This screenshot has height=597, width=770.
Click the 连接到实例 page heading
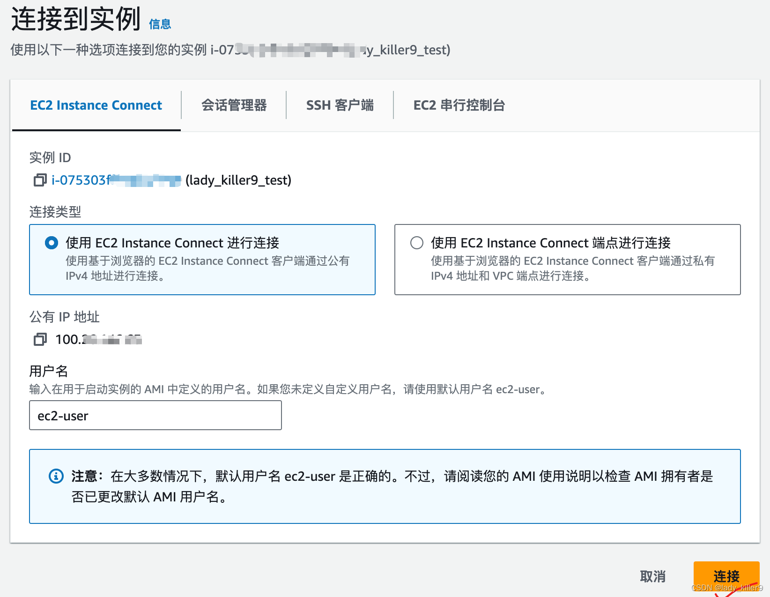pos(76,20)
